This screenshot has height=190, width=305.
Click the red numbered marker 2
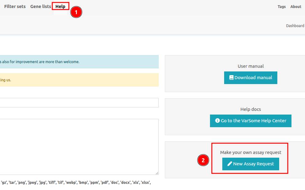203,160
